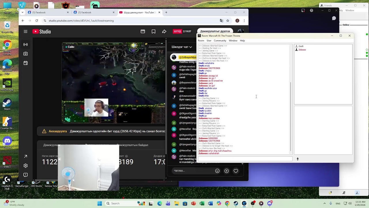Click the Windows taskbar Search box
This screenshot has width=369, height=208.
121,203
